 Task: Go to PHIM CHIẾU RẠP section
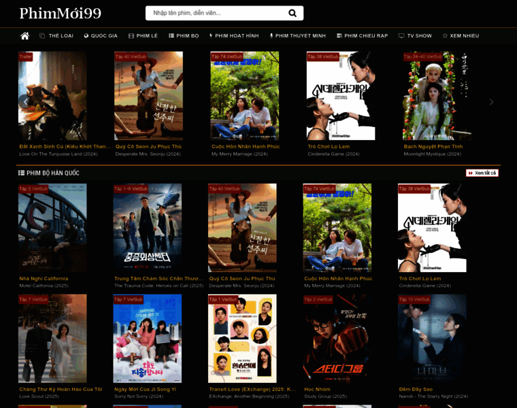362,35
